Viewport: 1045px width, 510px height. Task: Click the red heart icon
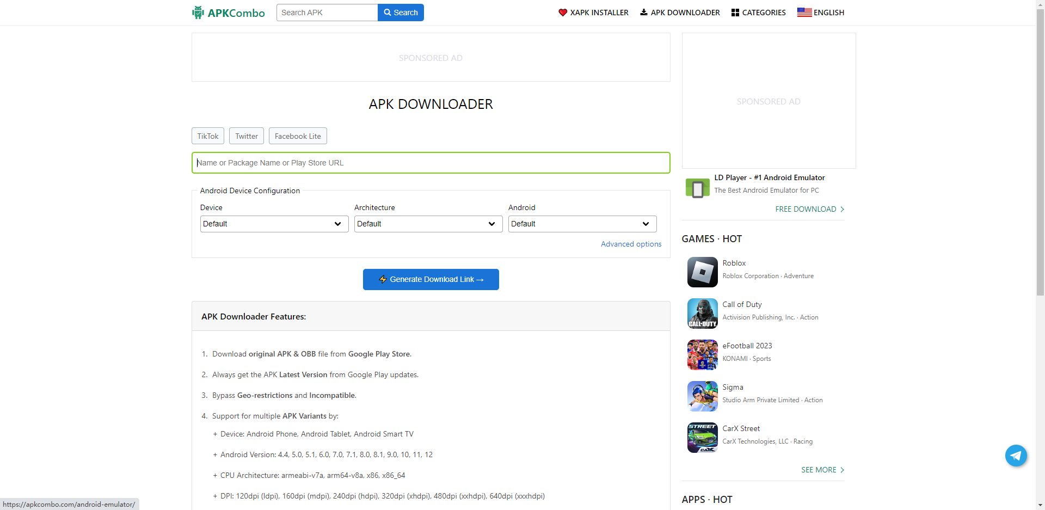[563, 13]
